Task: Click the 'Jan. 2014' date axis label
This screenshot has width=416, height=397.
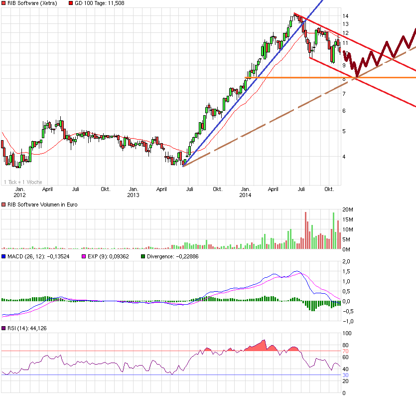Action: [x=246, y=192]
